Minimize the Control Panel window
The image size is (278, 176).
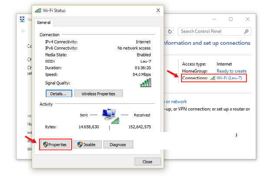tap(214, 19)
